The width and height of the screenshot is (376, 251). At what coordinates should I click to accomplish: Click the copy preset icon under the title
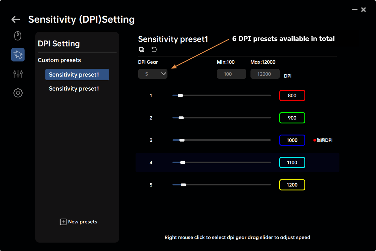click(x=141, y=49)
